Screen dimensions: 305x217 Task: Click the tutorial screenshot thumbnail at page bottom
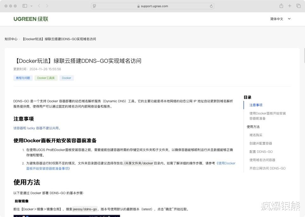pos(67,216)
